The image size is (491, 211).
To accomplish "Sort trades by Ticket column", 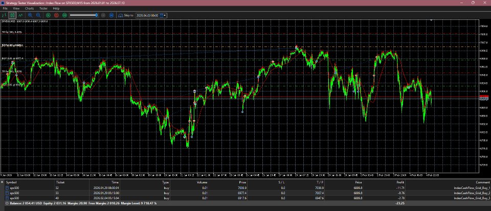I will [60, 182].
